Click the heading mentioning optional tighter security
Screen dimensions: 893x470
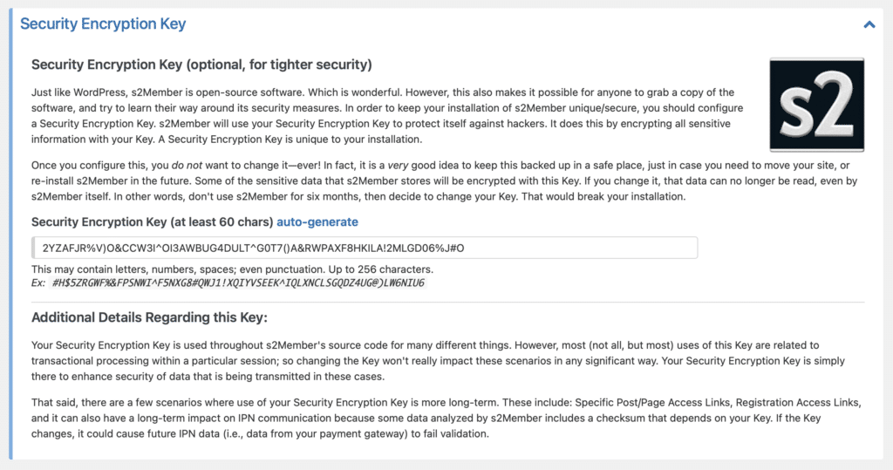pos(201,65)
